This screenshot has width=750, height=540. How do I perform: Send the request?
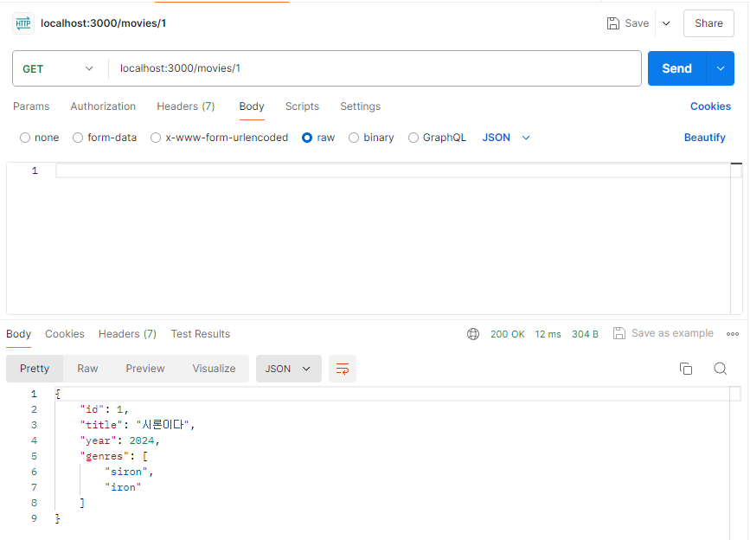coord(676,68)
